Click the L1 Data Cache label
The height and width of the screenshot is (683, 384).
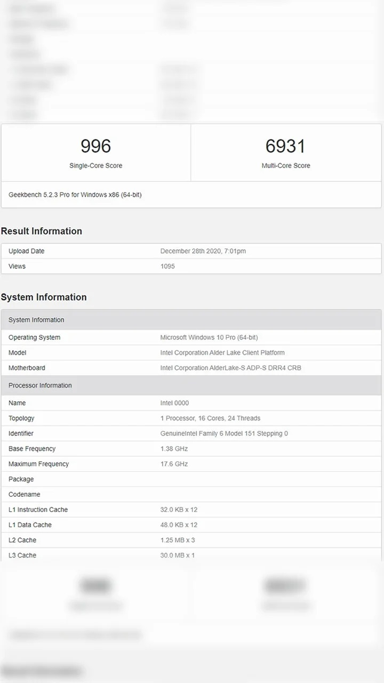[30, 525]
